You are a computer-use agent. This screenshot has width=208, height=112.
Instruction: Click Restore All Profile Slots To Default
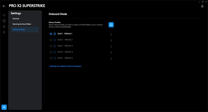point(65,66)
